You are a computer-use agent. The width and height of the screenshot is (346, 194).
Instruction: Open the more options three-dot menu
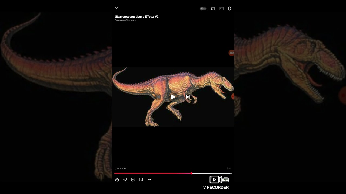(x=149, y=180)
